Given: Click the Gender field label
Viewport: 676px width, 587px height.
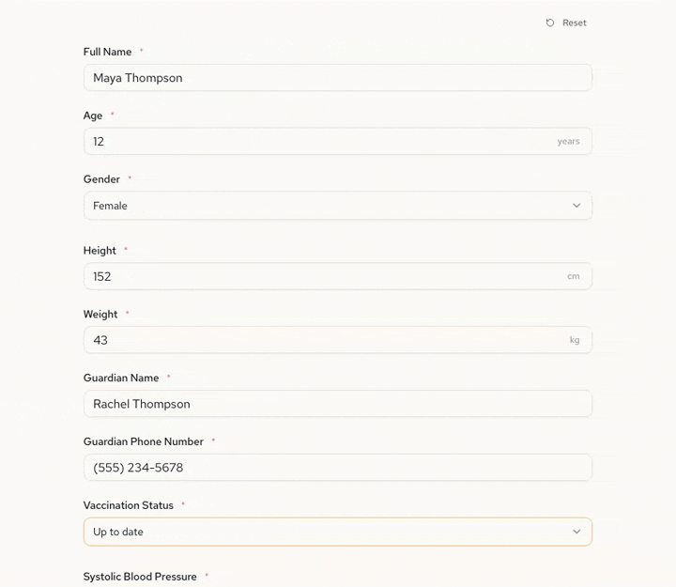Looking at the screenshot, I should coord(101,179).
